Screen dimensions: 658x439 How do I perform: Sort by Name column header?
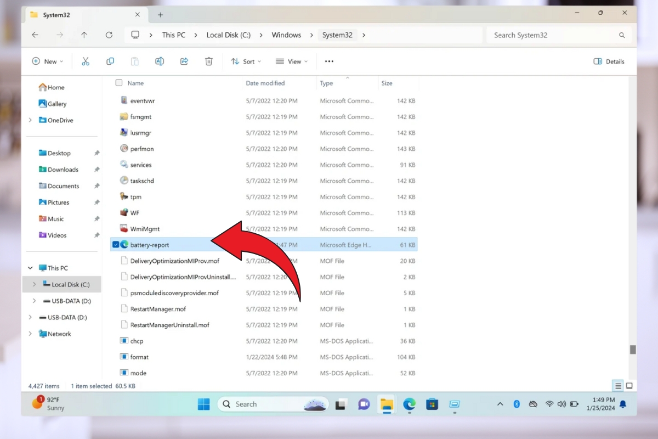(x=135, y=83)
